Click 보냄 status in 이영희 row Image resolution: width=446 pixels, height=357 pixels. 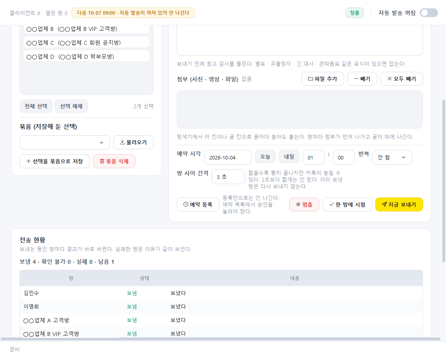tap(132, 307)
